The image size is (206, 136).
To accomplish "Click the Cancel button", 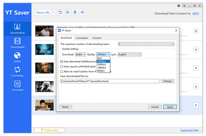I will 155,107.
